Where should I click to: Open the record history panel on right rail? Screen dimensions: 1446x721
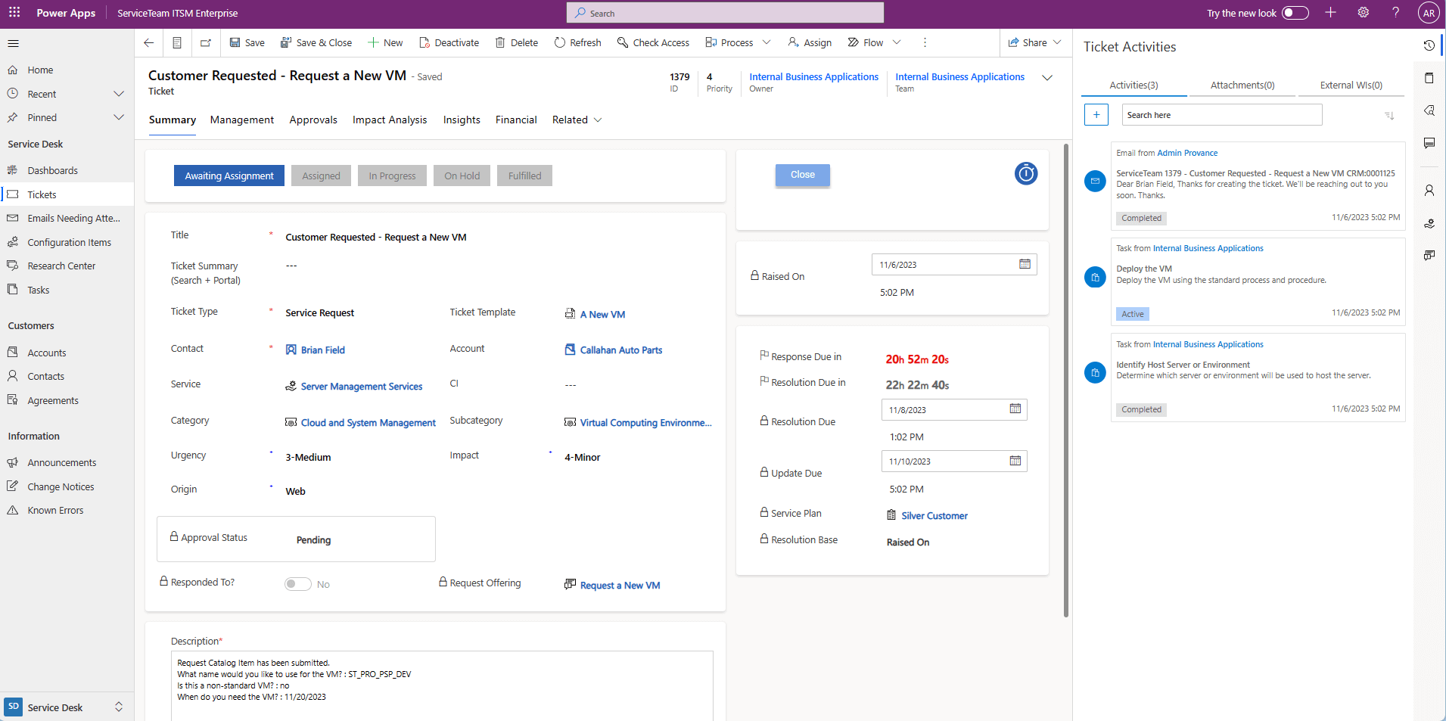click(1430, 45)
